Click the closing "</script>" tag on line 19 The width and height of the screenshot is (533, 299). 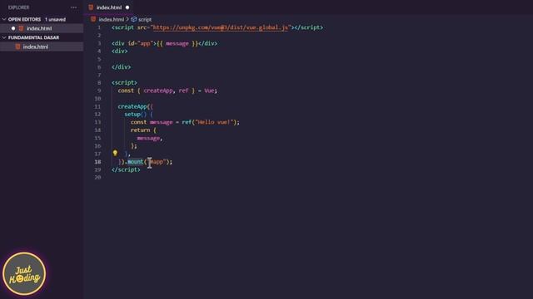point(126,169)
